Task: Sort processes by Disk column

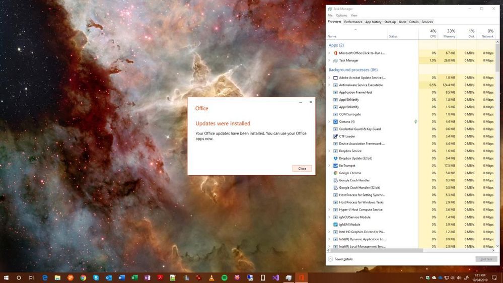Action: point(467,33)
